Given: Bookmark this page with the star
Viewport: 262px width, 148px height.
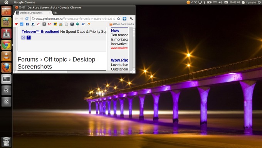Looking at the screenshot, I should pos(118,18).
